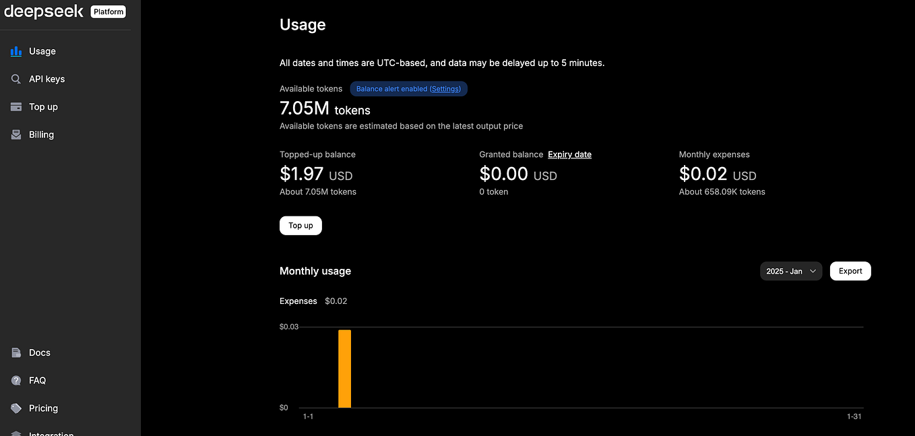
Task: Go to API keys page
Action: 47,79
